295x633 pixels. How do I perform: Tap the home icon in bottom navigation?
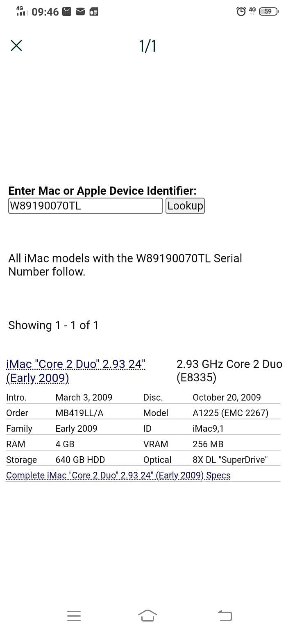coord(147,615)
